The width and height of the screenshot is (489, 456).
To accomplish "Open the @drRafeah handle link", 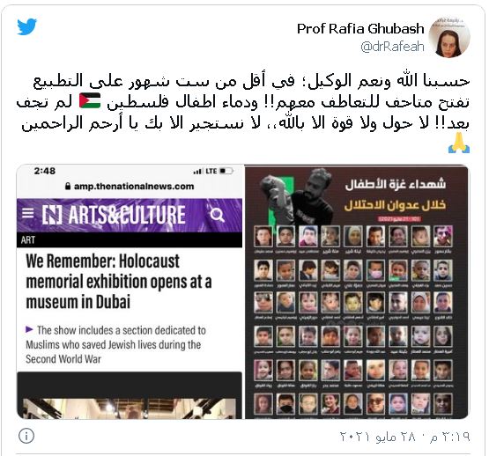I will (392, 47).
